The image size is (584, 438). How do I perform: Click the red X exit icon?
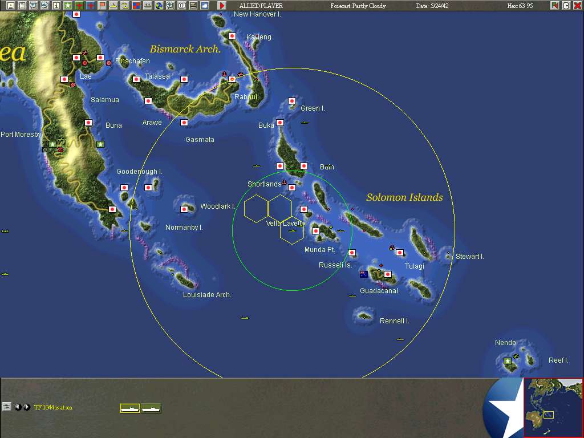[x=577, y=6]
